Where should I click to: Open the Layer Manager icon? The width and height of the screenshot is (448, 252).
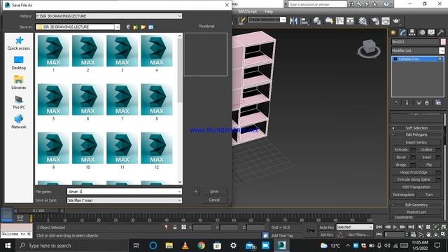tap(317, 21)
